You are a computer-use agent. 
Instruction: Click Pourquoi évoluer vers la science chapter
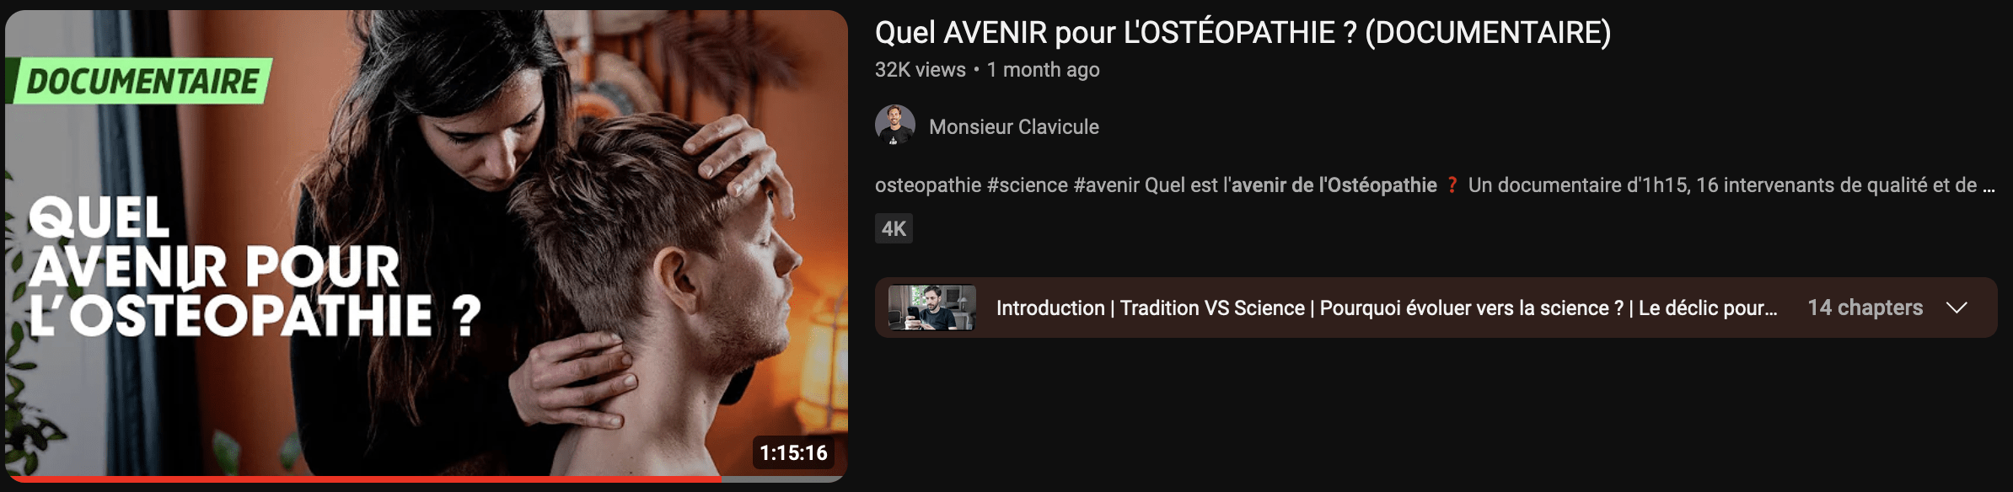pyautogui.click(x=1472, y=307)
